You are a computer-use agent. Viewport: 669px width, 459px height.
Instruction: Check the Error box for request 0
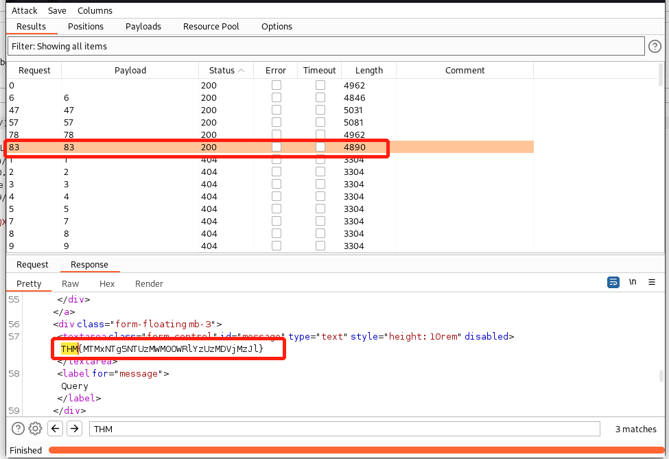276,86
